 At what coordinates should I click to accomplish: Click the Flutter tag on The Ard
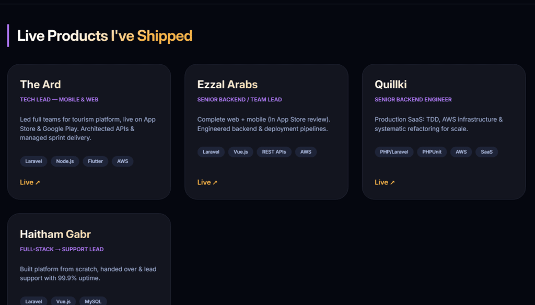click(x=95, y=161)
